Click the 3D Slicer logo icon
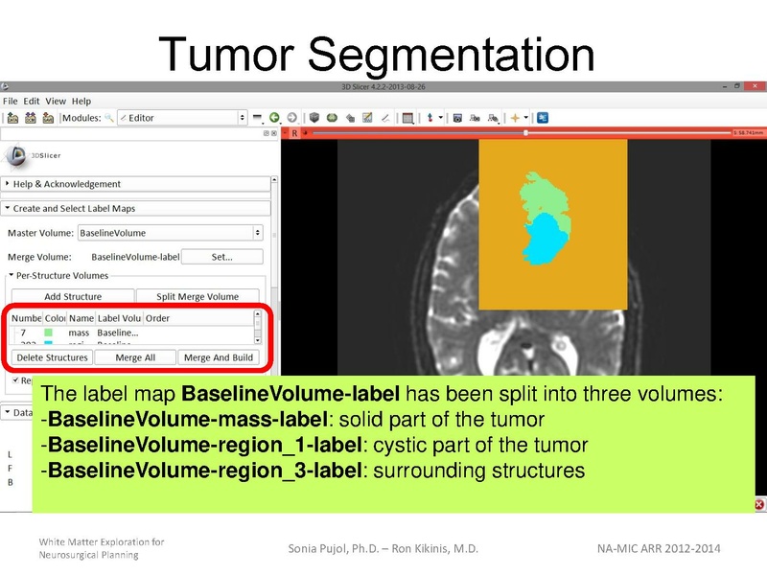 17,154
